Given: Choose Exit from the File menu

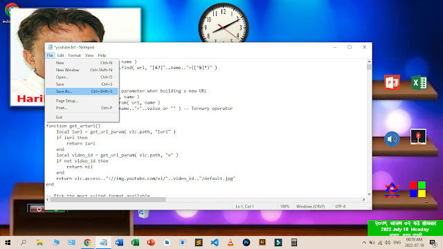Looking at the screenshot, I should [82, 117].
